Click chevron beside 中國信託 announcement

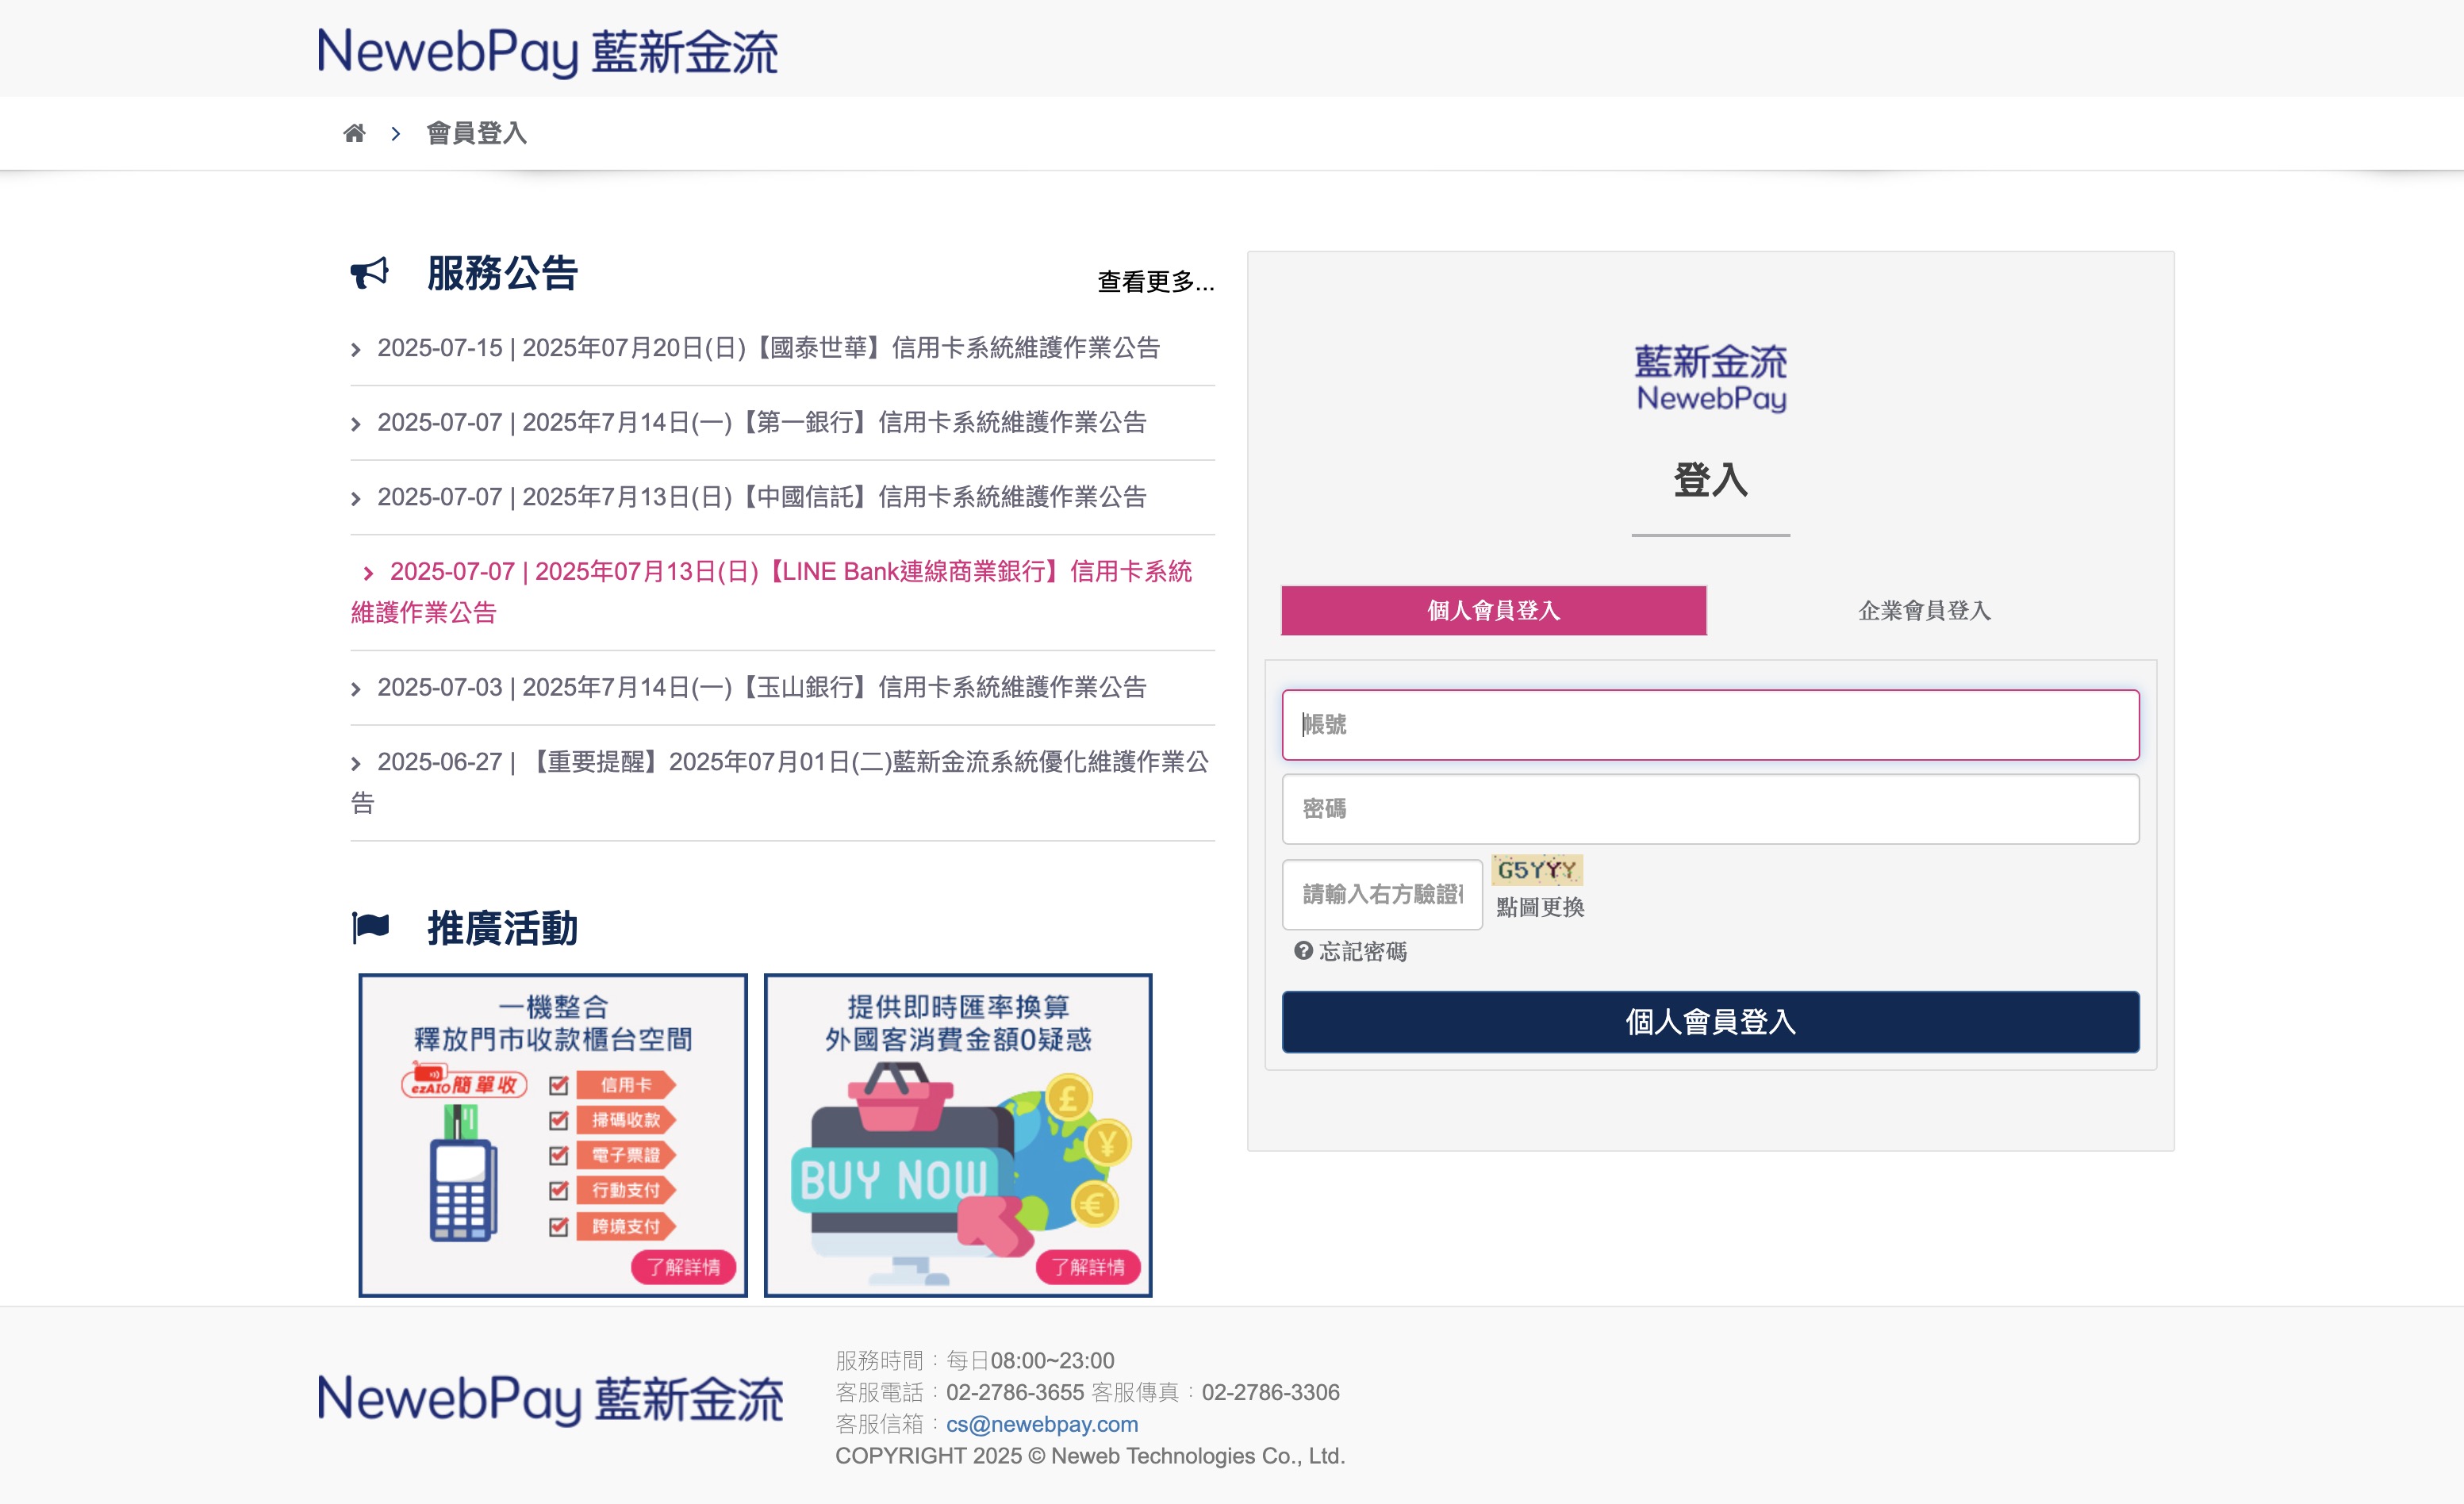(x=356, y=499)
